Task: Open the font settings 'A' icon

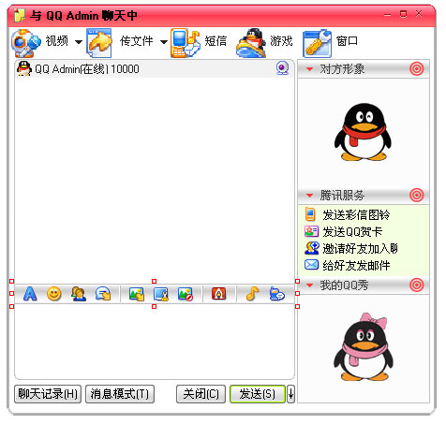Action: 30,294
